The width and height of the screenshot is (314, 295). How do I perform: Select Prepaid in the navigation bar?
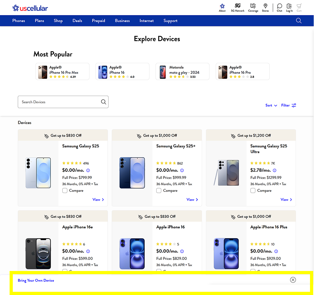click(99, 21)
